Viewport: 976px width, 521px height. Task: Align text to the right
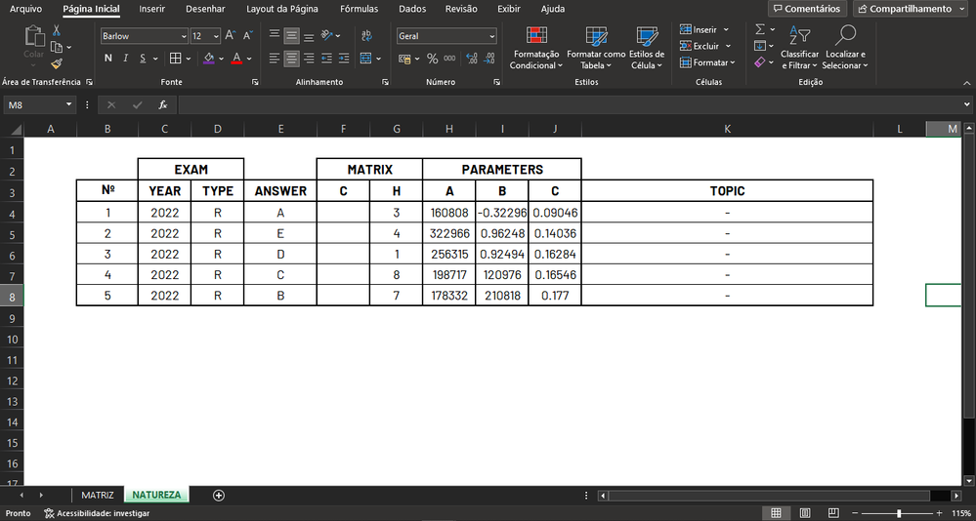point(309,59)
